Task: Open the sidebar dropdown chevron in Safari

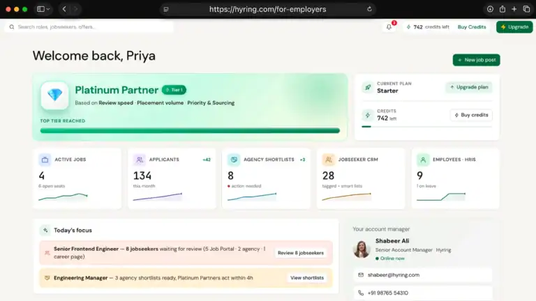Action: click(48, 9)
